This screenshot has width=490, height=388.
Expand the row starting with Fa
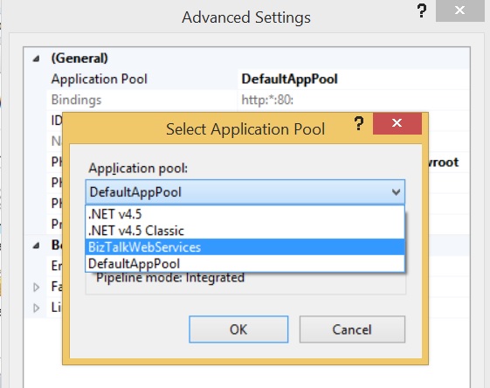(37, 287)
